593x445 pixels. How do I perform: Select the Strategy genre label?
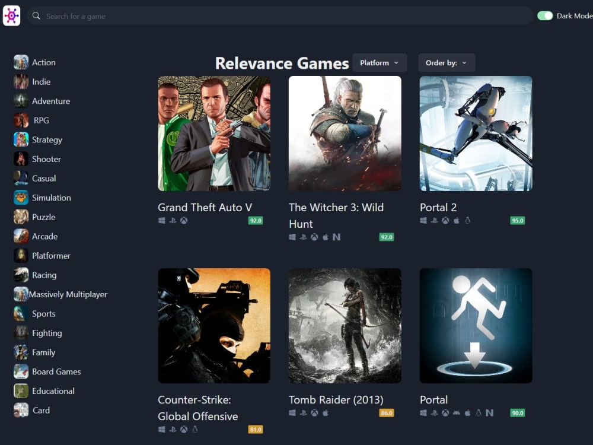[x=47, y=139]
